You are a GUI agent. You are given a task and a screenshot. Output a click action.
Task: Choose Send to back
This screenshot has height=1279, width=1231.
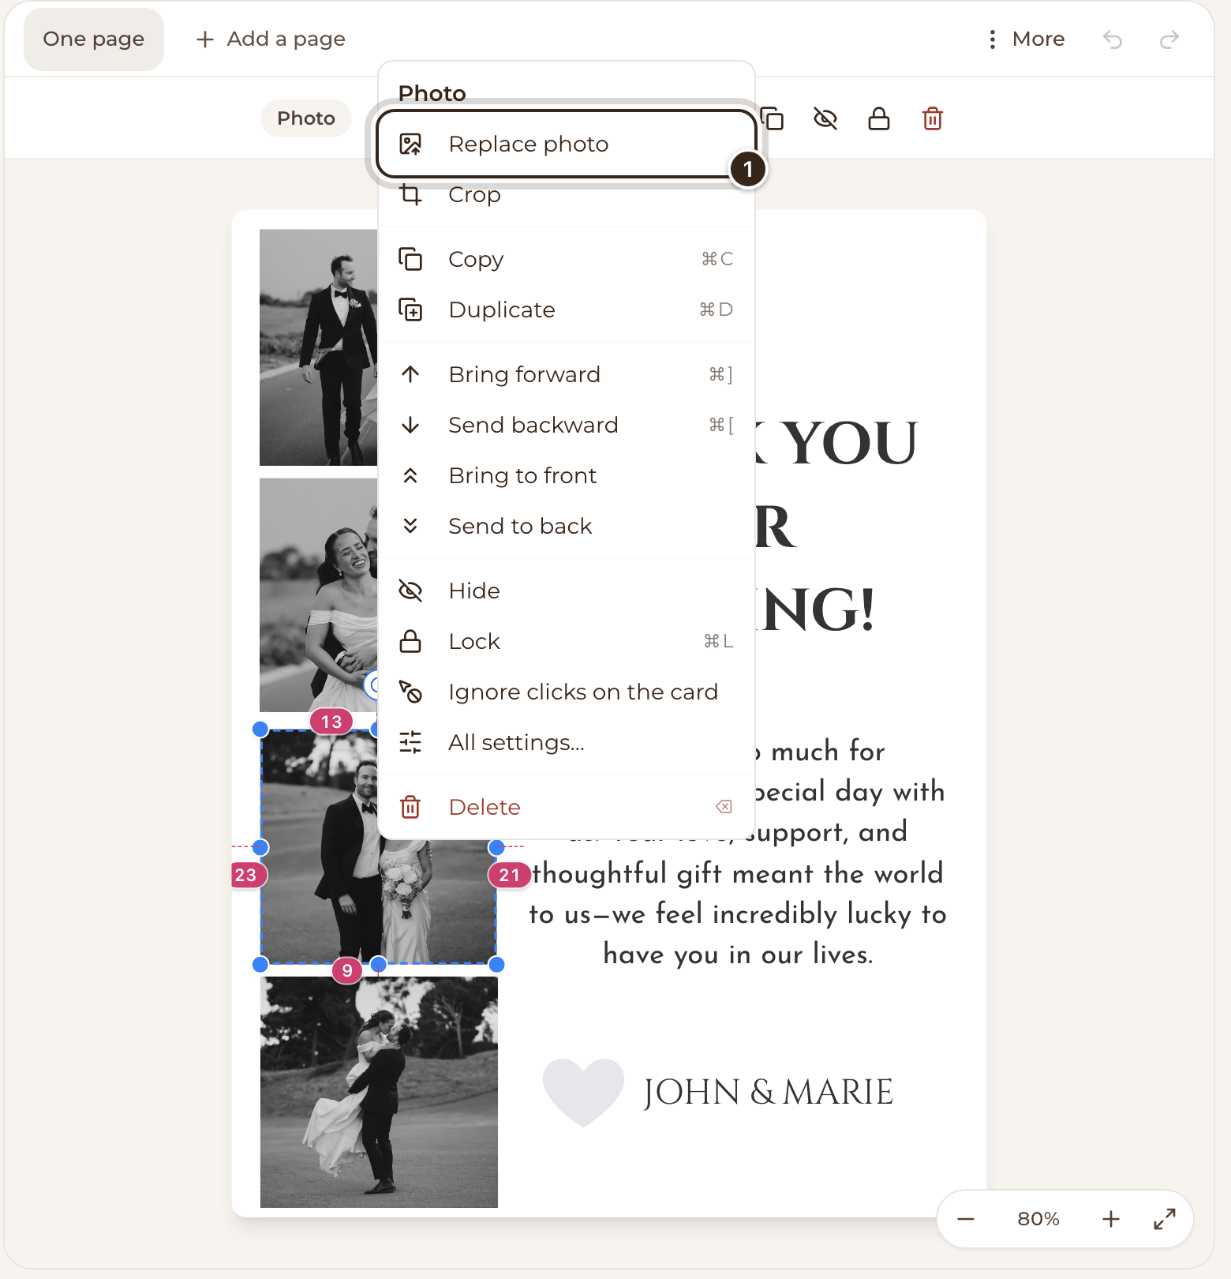pyautogui.click(x=566, y=526)
